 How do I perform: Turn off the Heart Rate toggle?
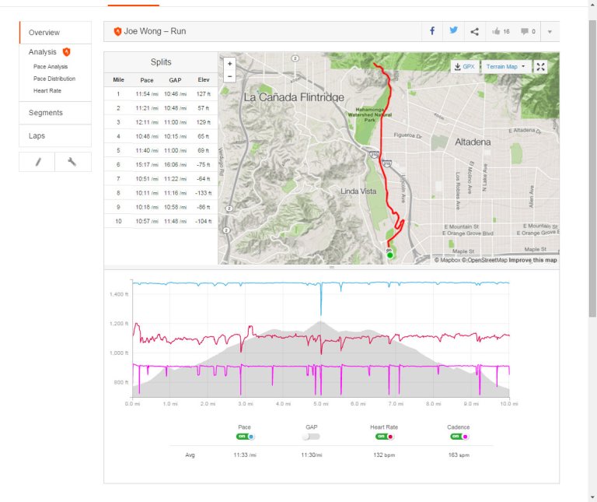[x=385, y=437]
